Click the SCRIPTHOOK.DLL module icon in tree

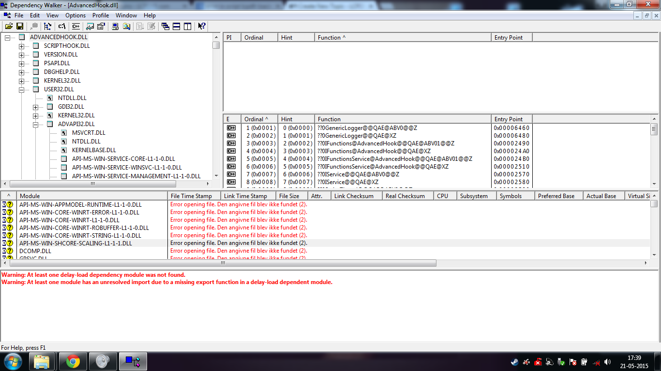point(35,46)
